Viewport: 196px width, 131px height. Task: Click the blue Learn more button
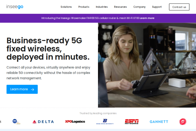[22, 89]
